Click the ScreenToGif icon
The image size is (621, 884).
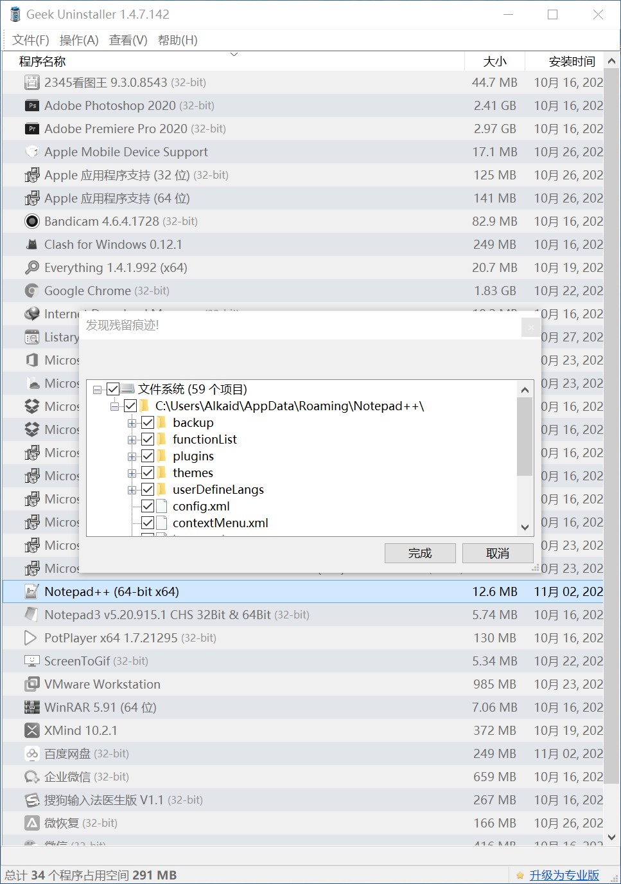32,661
